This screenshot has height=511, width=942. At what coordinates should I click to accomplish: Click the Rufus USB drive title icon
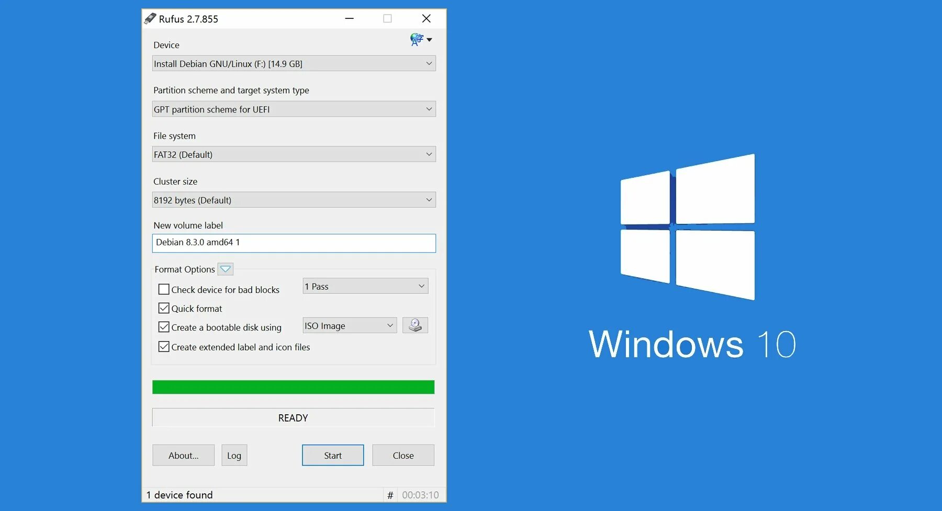coord(150,19)
